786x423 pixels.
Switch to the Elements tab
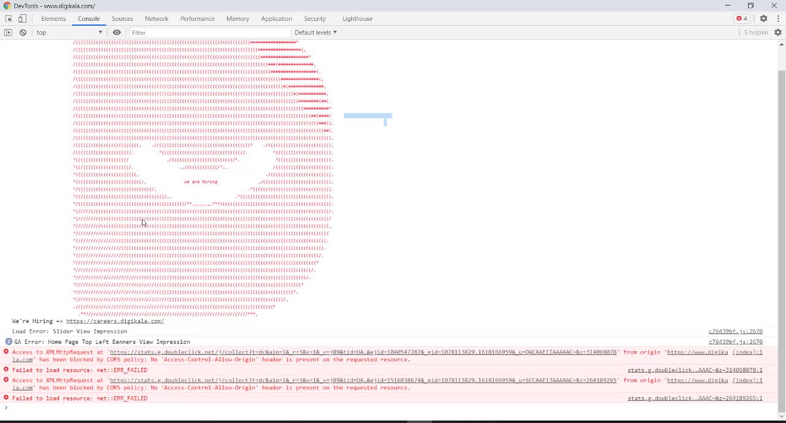[x=53, y=18]
